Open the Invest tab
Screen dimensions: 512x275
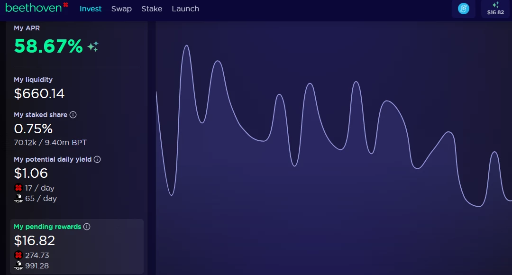pos(91,9)
